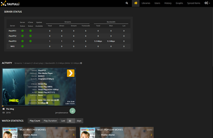Click The Meg stream progress bar
The height and width of the screenshot is (138, 213).
pos(39,106)
